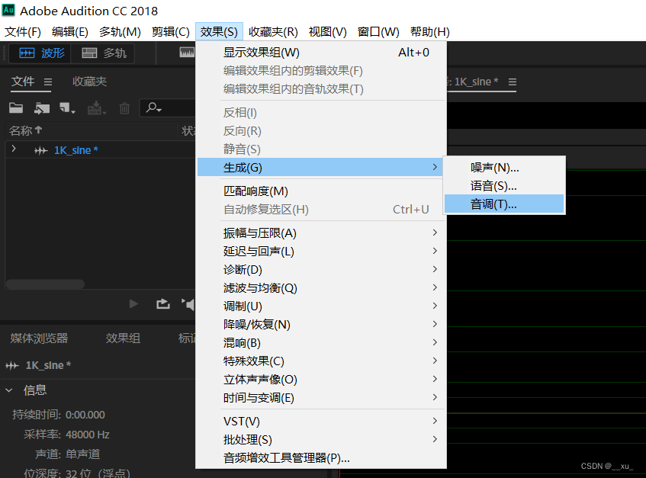
Task: Open the 特殊效果(C) submenu
Action: (x=320, y=361)
